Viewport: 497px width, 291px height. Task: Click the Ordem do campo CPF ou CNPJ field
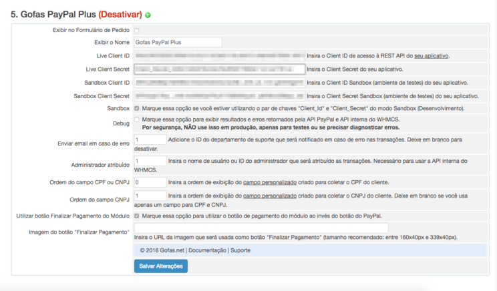pos(150,182)
